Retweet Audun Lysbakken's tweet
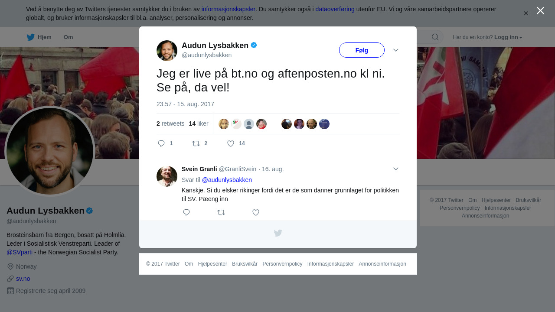The width and height of the screenshot is (555, 312). 196,143
